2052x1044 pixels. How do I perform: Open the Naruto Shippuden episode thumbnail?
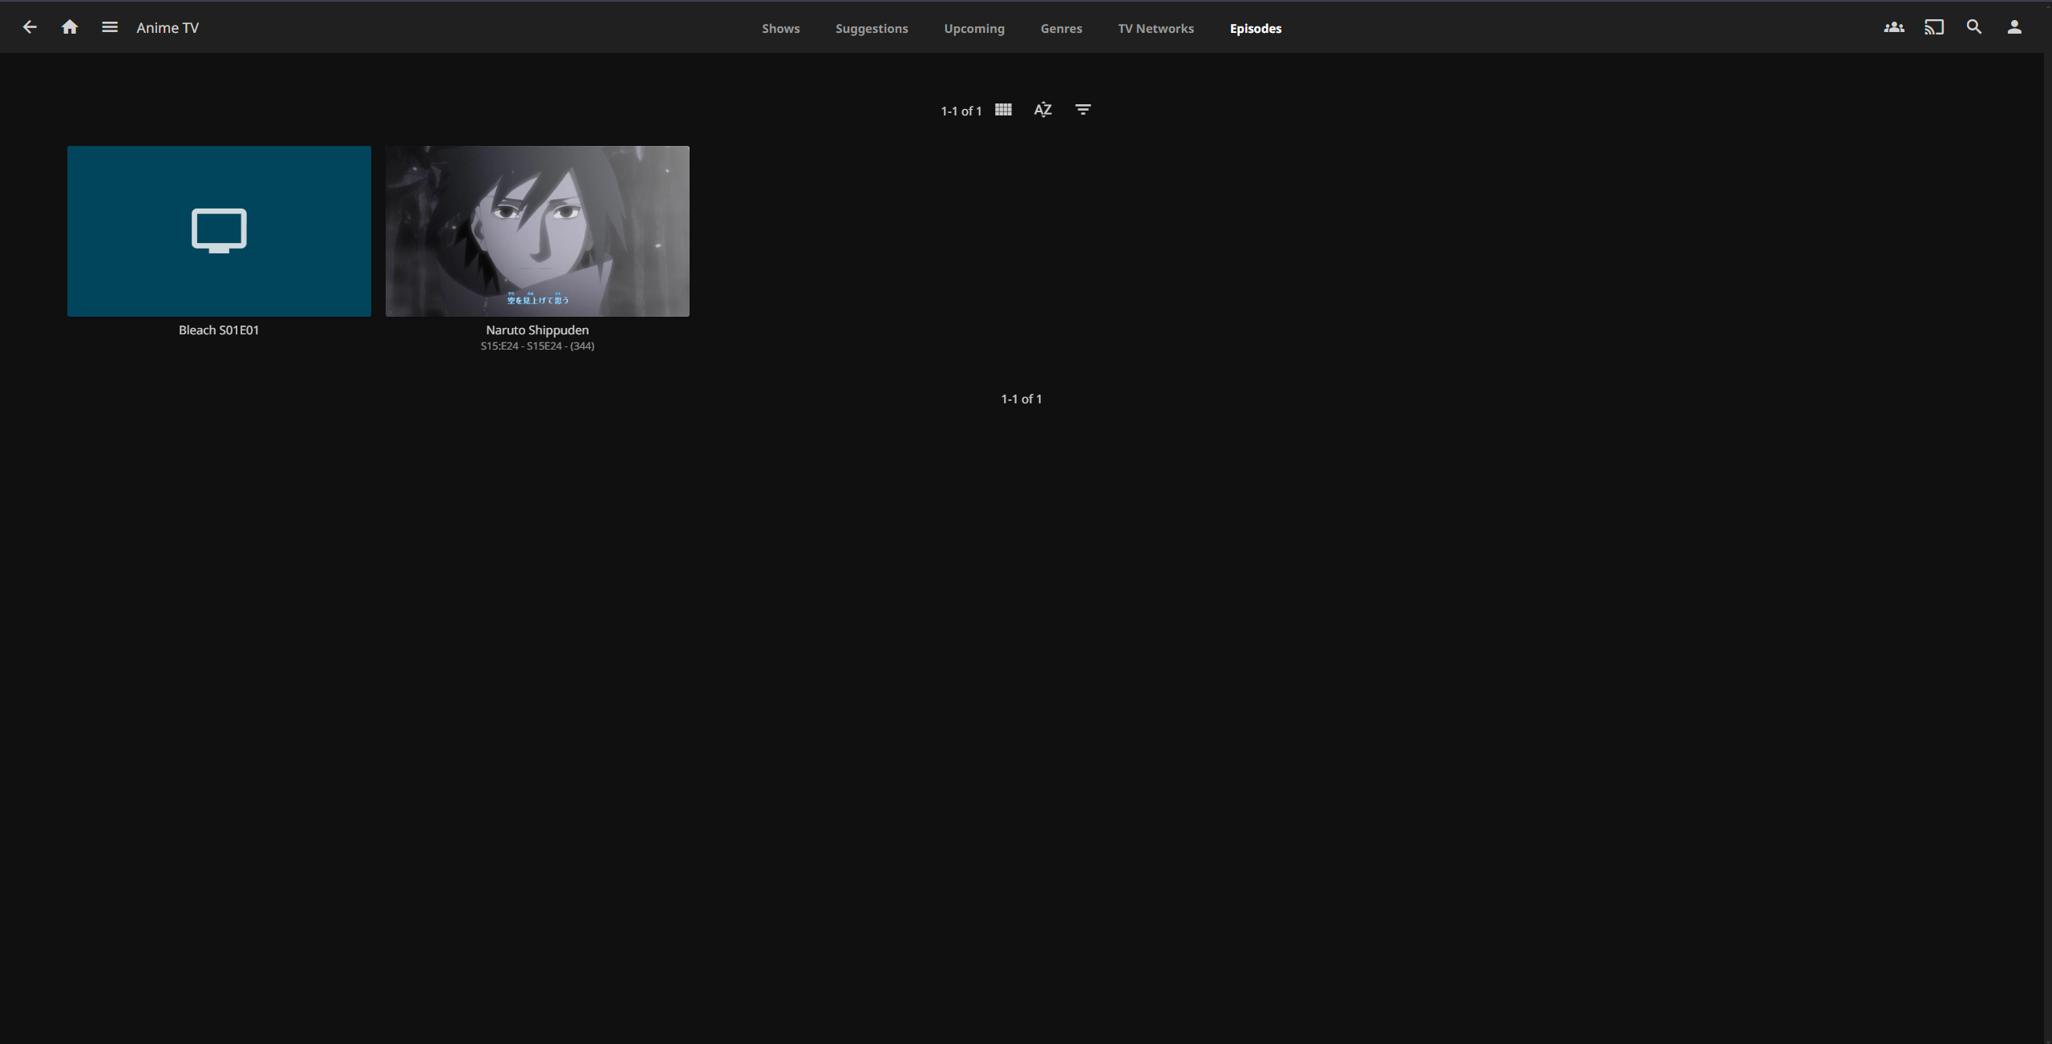click(x=537, y=231)
